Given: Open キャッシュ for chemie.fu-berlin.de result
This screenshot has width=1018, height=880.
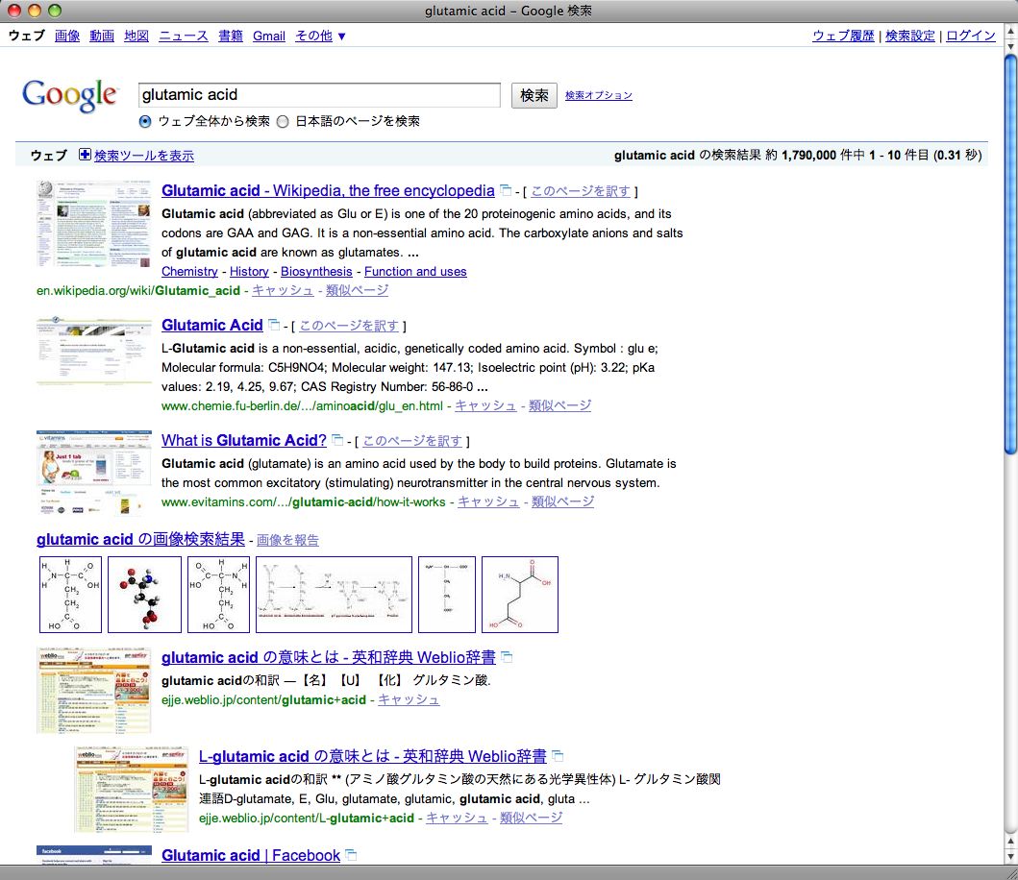Looking at the screenshot, I should pyautogui.click(x=485, y=405).
